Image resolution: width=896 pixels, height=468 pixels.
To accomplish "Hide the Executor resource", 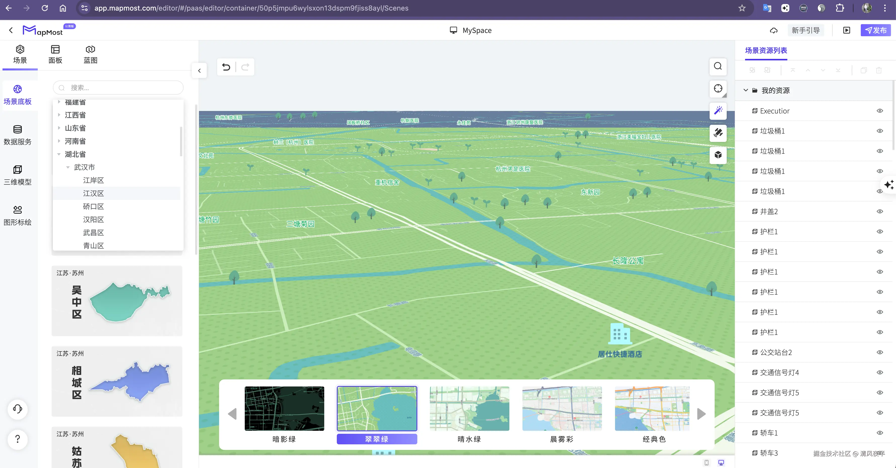I will tap(879, 111).
